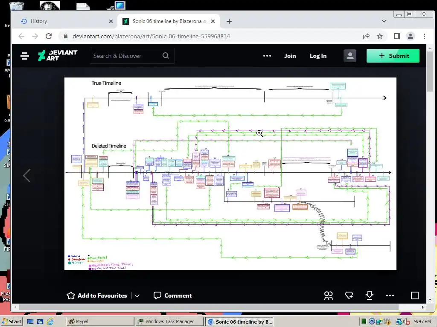Close the History tab

111,21
